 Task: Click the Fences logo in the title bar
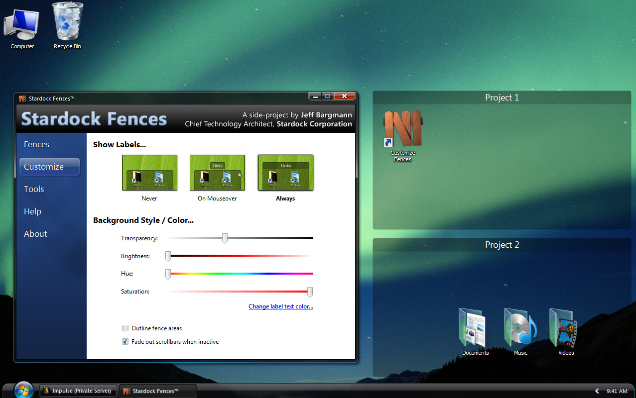pyautogui.click(x=22, y=99)
